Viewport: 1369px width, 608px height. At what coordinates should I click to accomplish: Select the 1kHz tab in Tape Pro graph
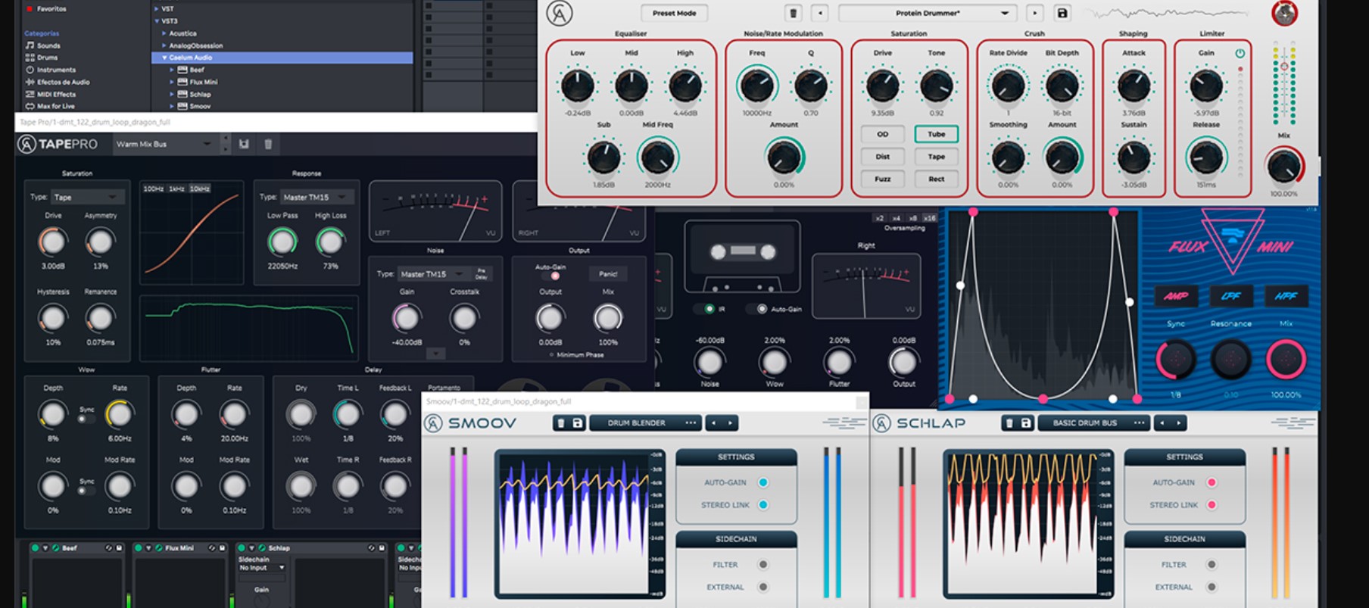(x=176, y=189)
